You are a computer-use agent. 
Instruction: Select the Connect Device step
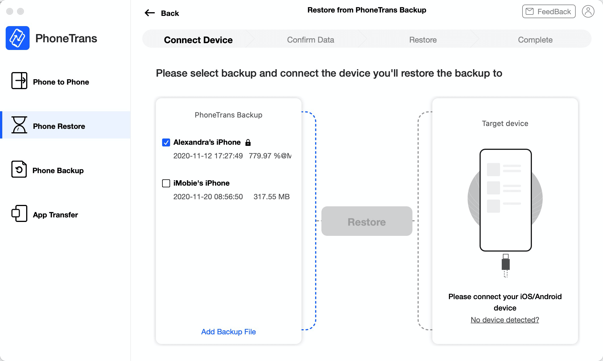(198, 40)
